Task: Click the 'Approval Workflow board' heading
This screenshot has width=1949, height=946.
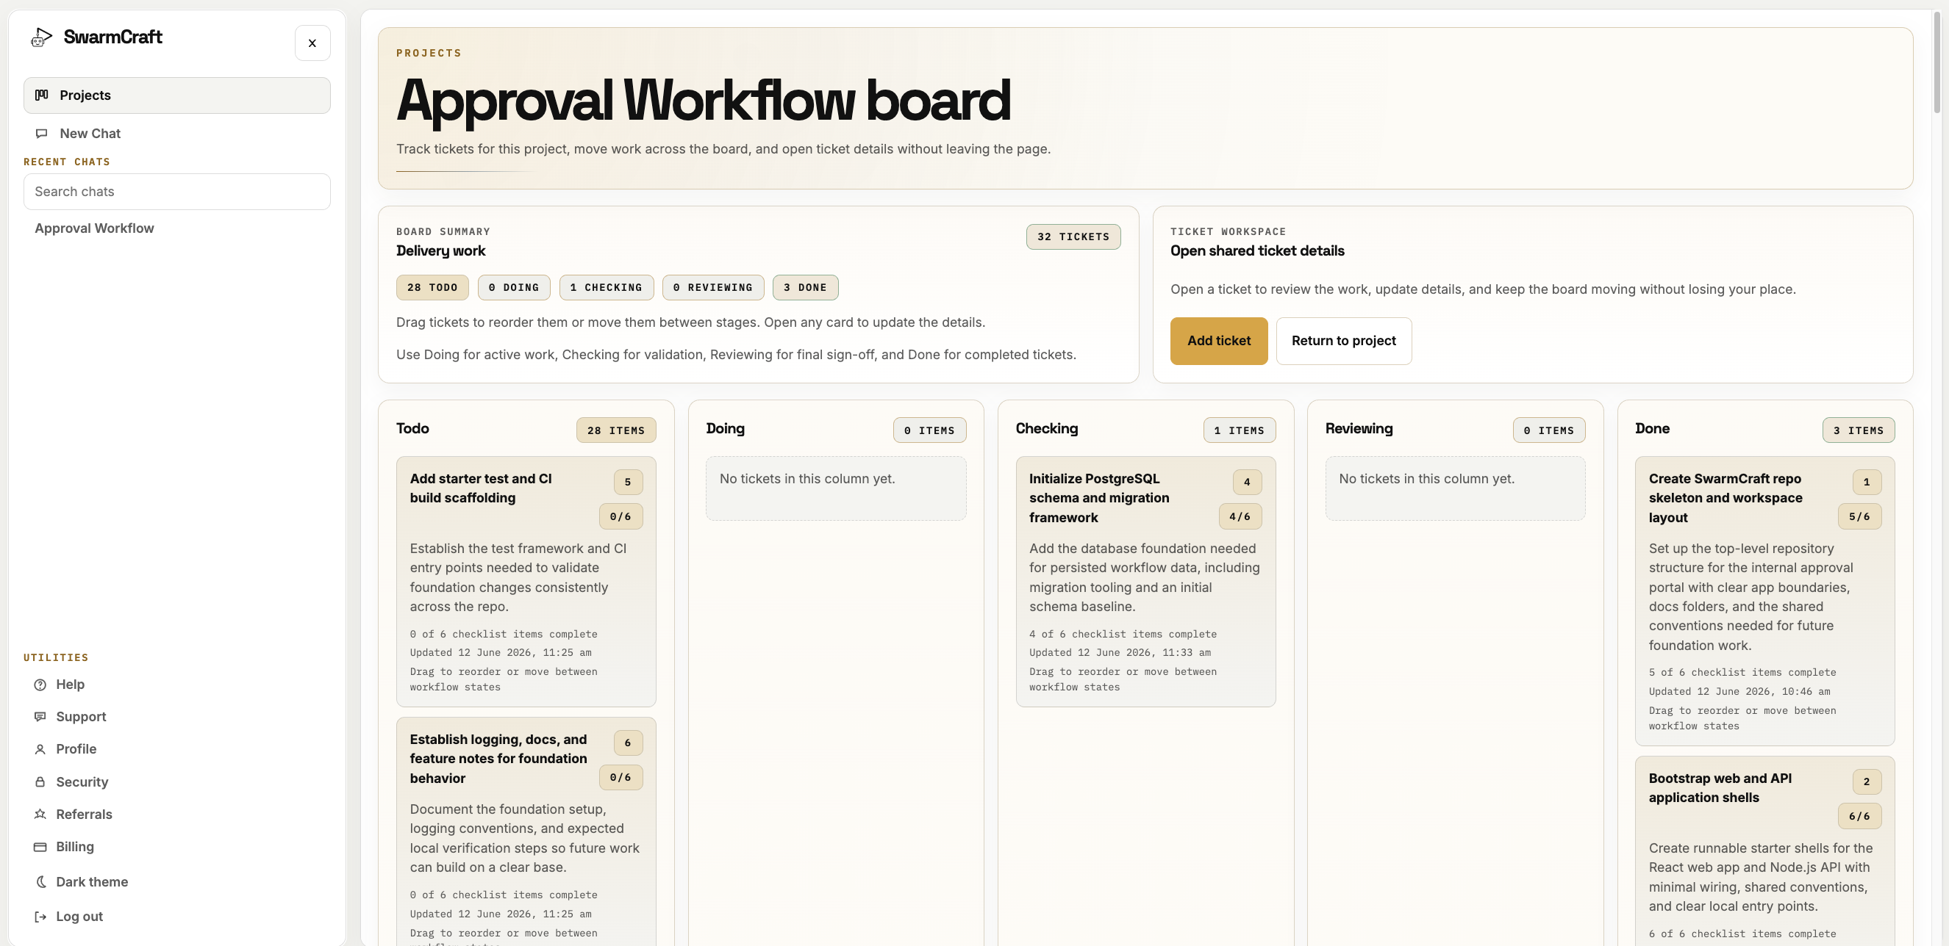Action: [x=704, y=100]
